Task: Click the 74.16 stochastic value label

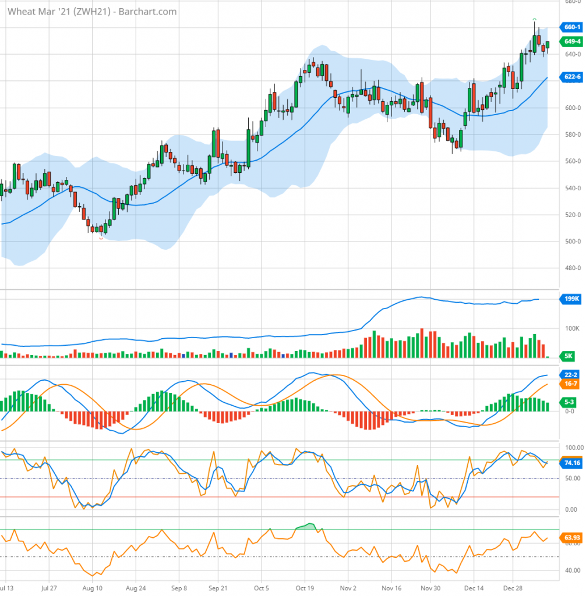Action: click(571, 463)
